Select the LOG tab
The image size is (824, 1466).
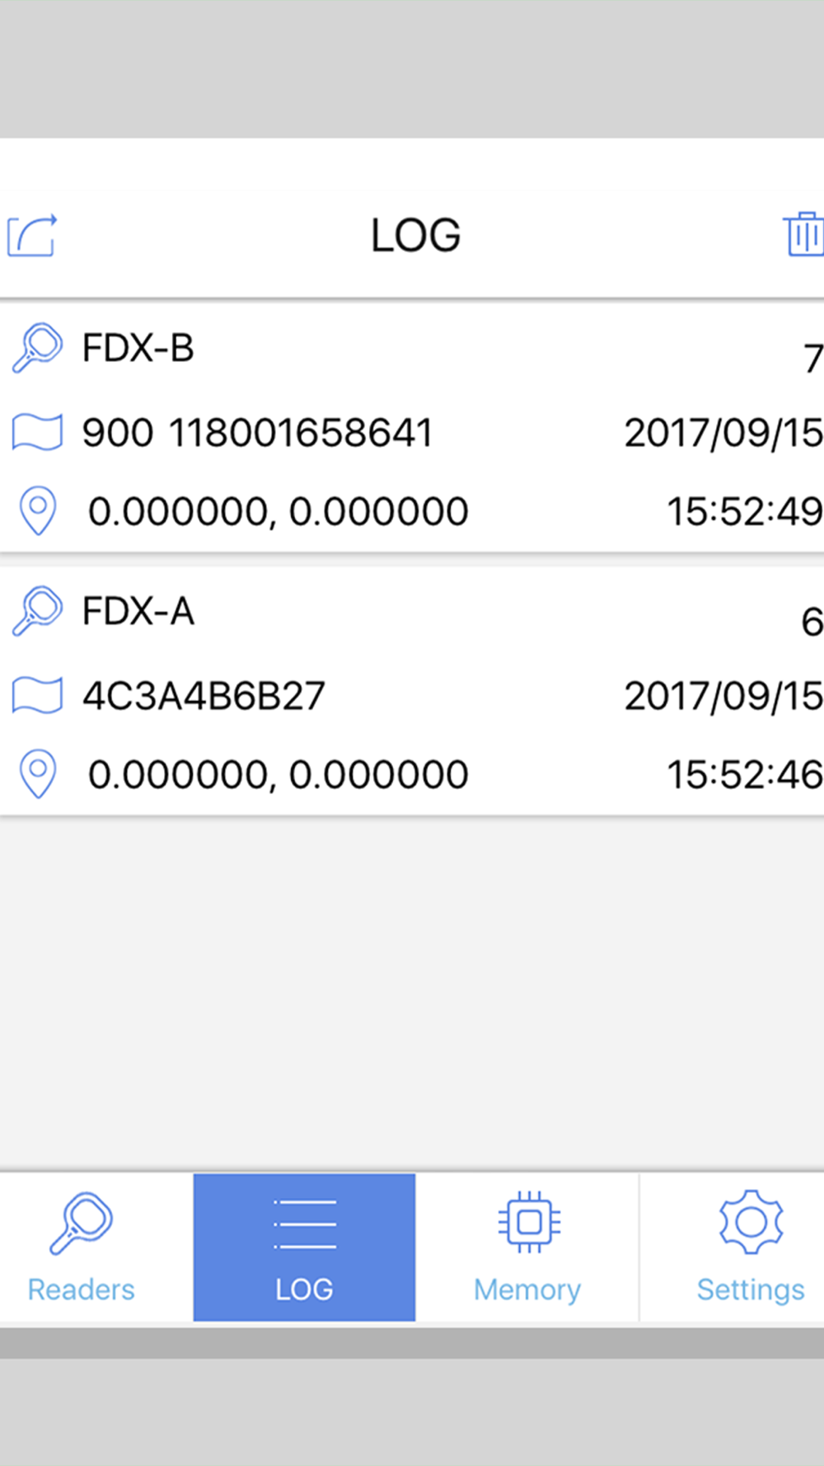pyautogui.click(x=304, y=1247)
